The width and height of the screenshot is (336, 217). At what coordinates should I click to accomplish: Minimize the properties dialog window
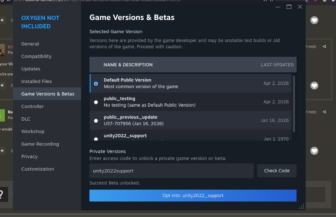(278, 7)
